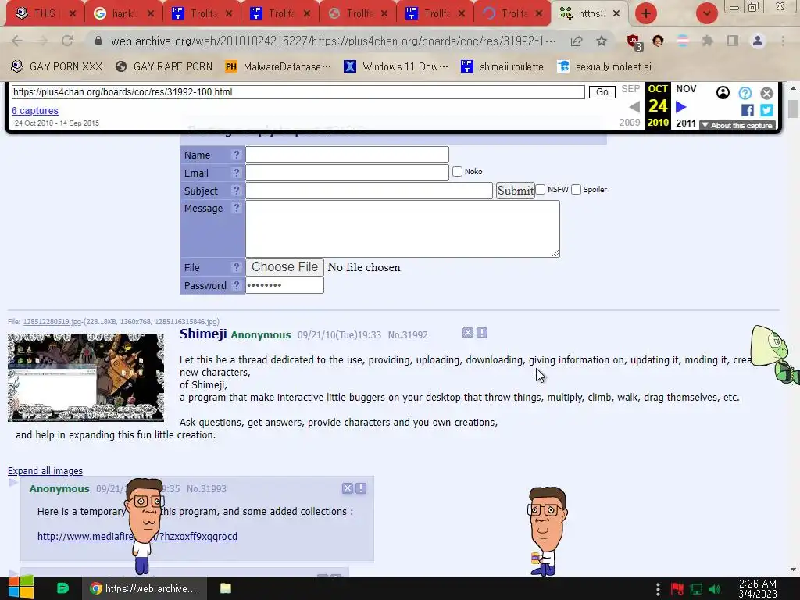Enable the NSFW checkbox
This screenshot has width=800, height=600.
tap(541, 189)
